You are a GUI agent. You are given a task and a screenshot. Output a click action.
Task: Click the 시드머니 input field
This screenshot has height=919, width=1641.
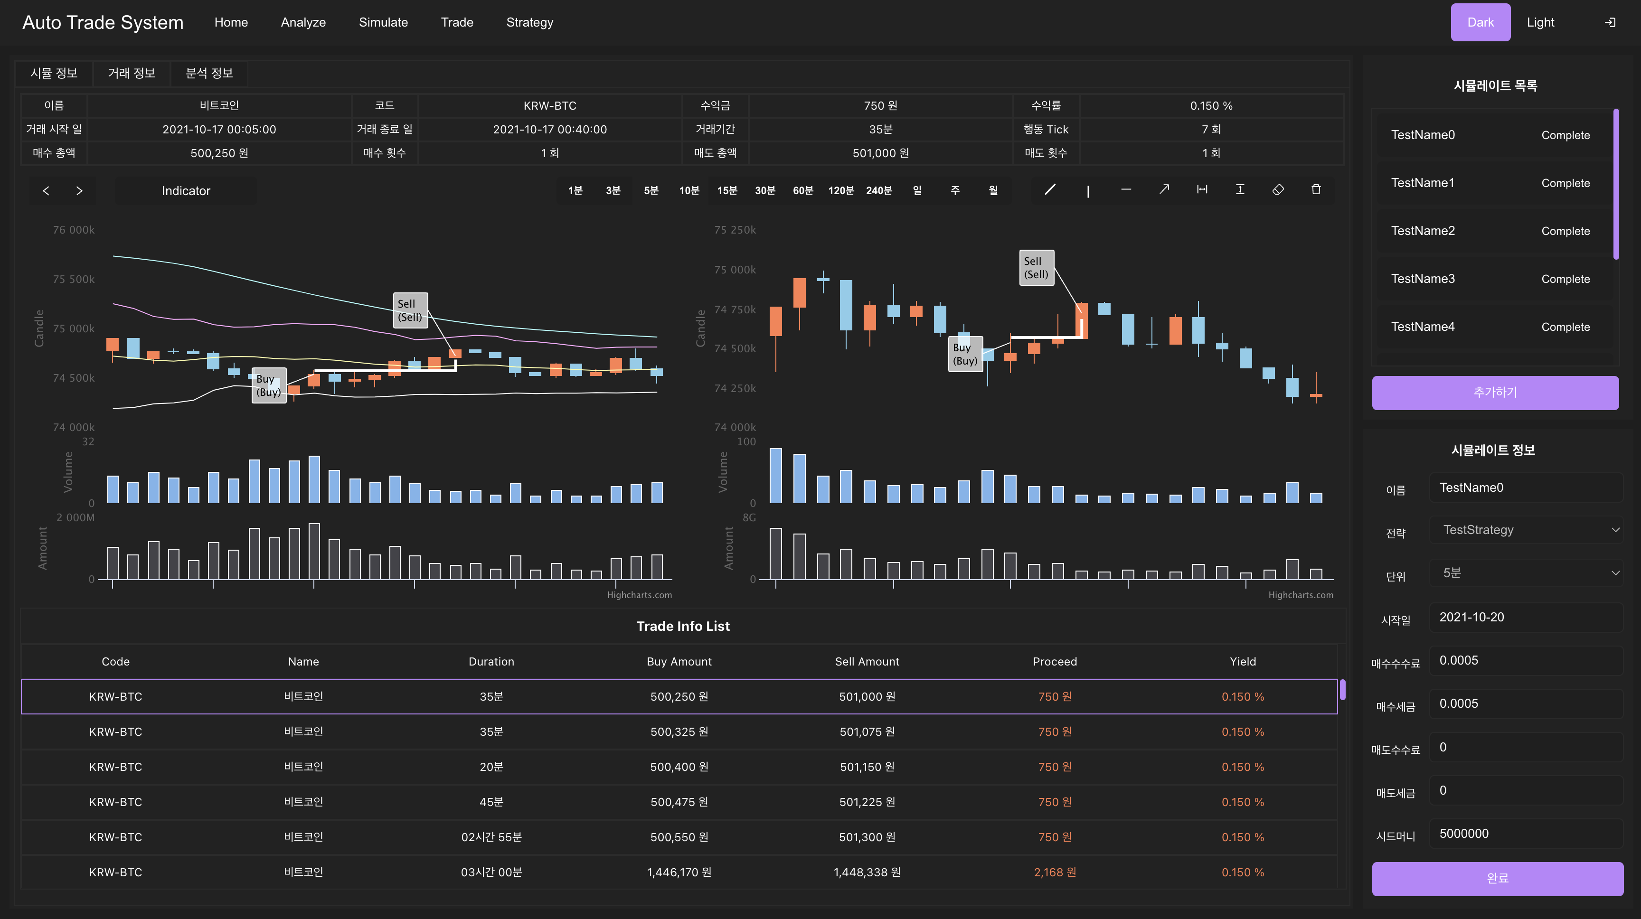pyautogui.click(x=1527, y=834)
